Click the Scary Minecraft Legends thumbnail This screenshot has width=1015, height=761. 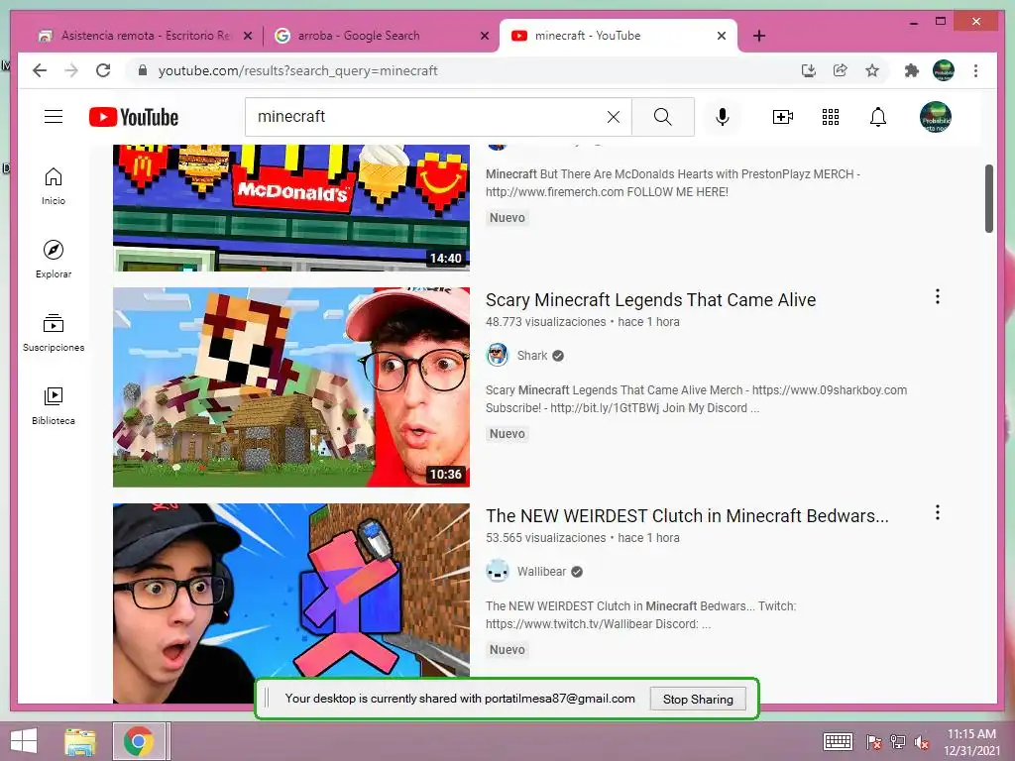(291, 387)
